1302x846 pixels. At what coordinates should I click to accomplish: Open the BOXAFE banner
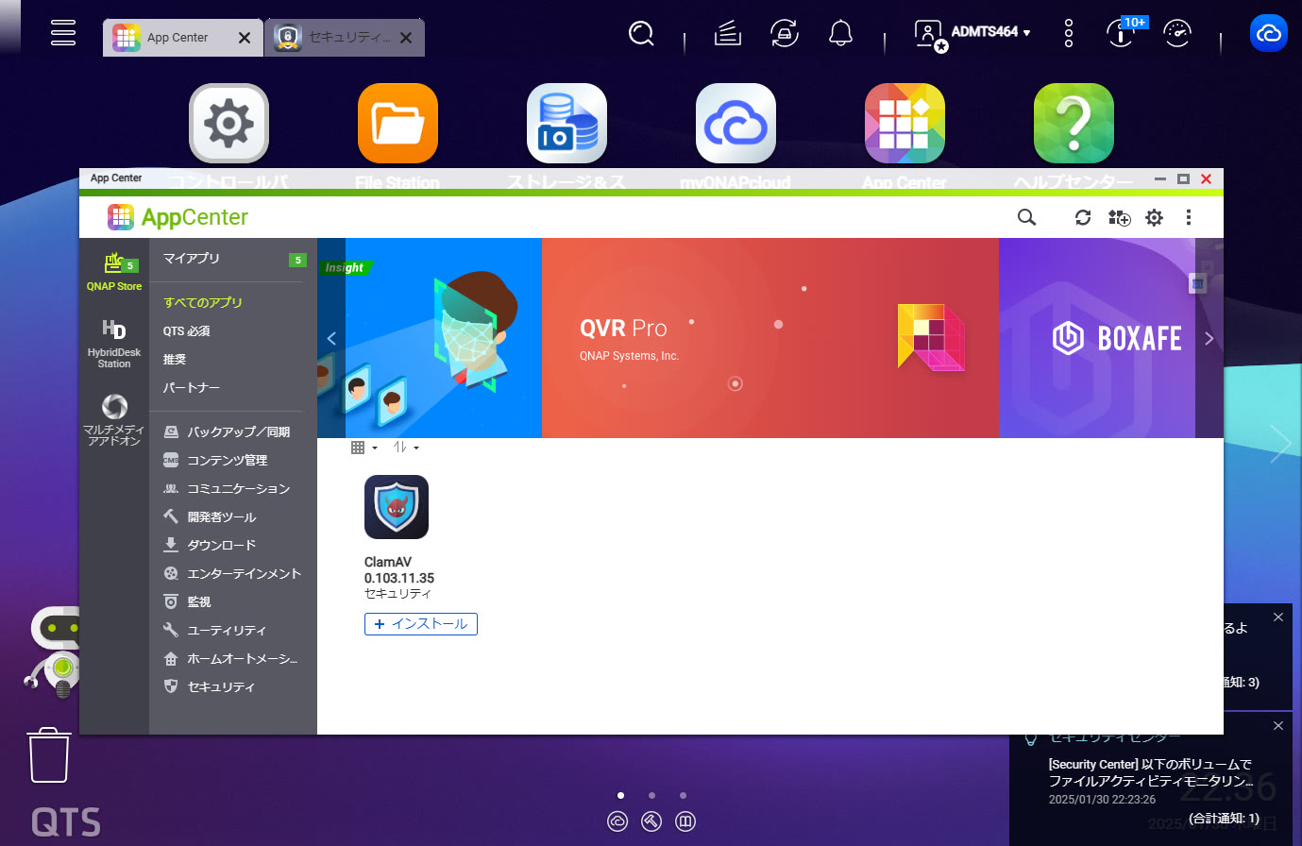click(1097, 338)
